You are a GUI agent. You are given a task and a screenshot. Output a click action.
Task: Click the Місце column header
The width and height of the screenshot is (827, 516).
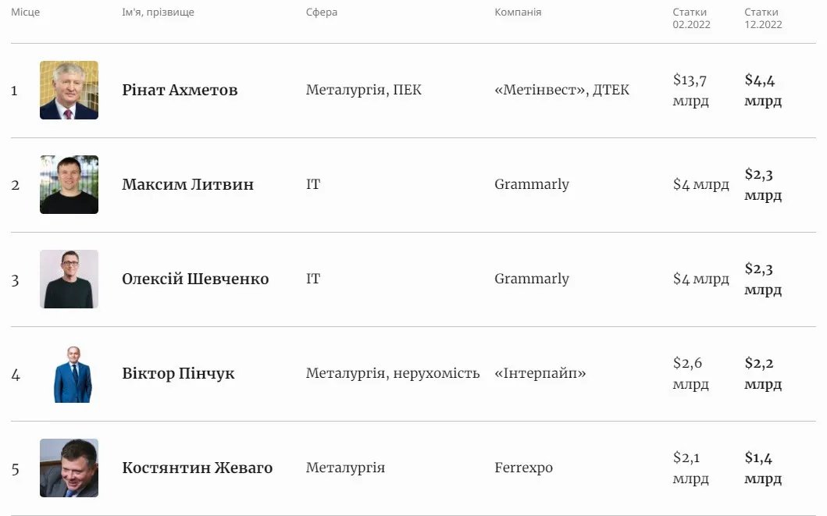25,12
